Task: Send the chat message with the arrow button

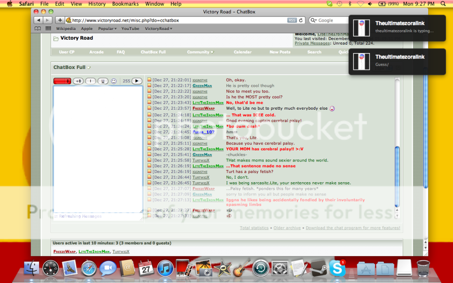Action: 137,81
